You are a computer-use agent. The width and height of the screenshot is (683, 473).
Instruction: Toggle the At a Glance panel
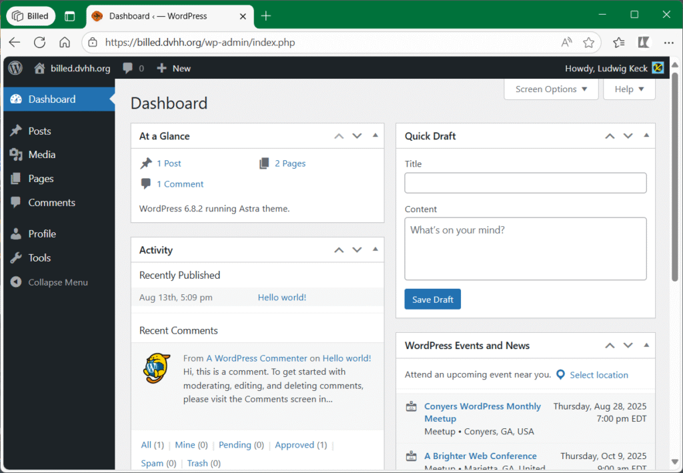(x=375, y=136)
